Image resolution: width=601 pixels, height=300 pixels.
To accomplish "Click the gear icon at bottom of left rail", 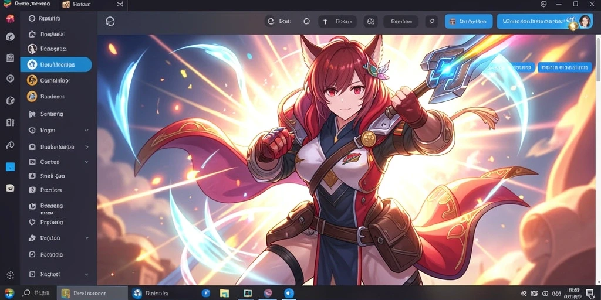I will coord(11,275).
